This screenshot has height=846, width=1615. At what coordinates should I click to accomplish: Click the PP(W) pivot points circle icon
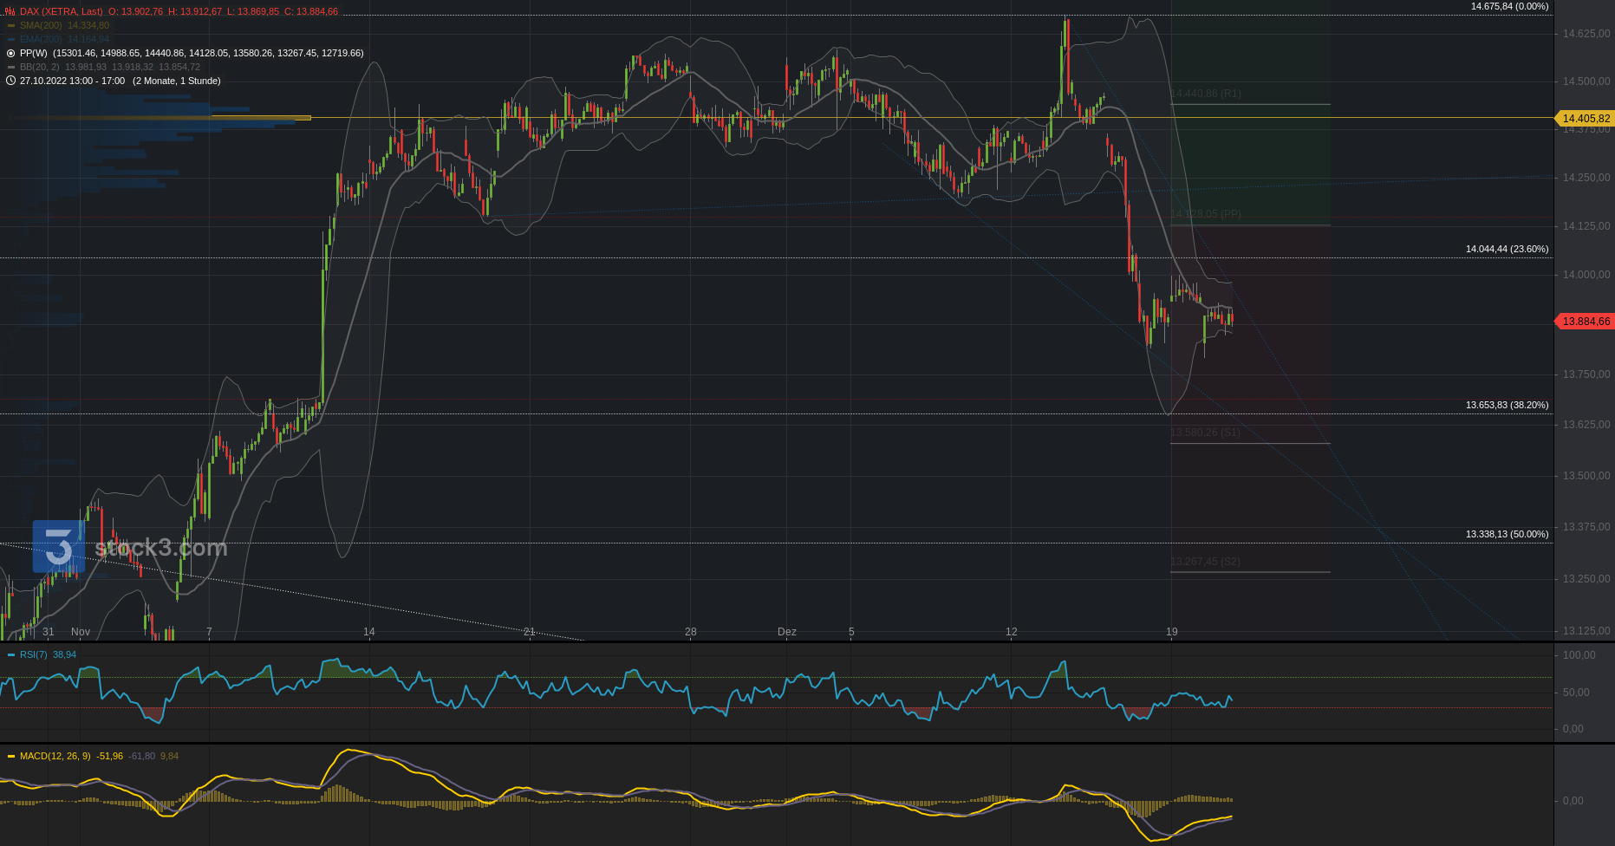[x=10, y=53]
